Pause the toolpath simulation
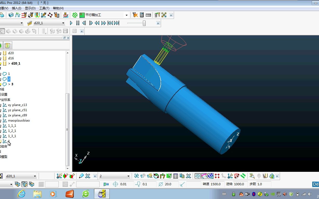 pos(78,23)
